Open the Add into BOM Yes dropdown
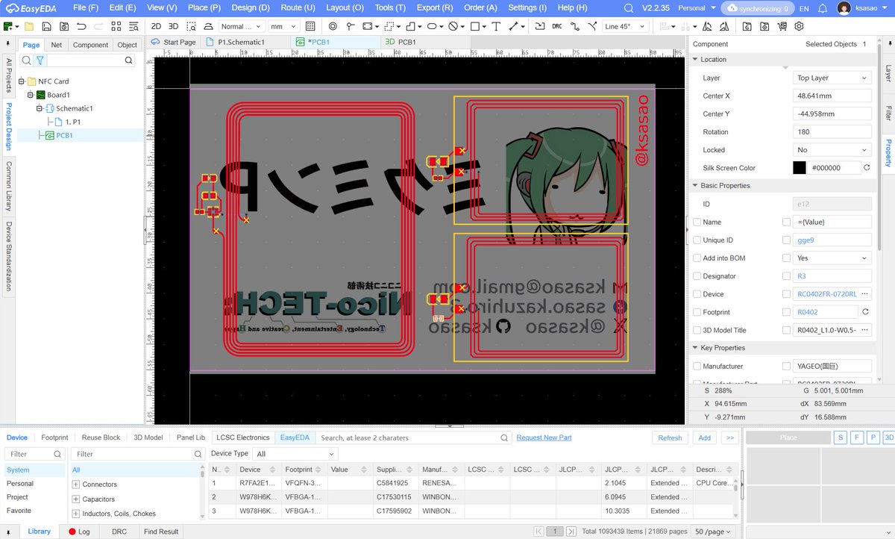Image resolution: width=895 pixels, height=539 pixels. [x=832, y=258]
